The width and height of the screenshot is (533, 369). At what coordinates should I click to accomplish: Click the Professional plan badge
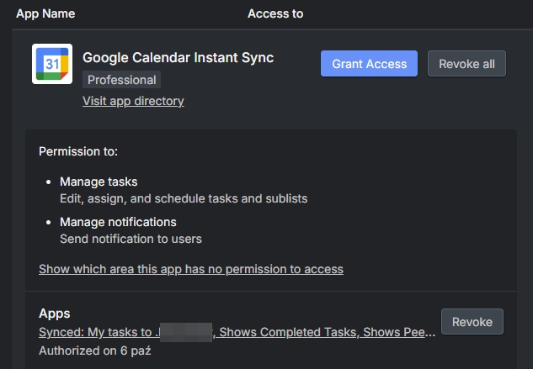click(x=122, y=80)
